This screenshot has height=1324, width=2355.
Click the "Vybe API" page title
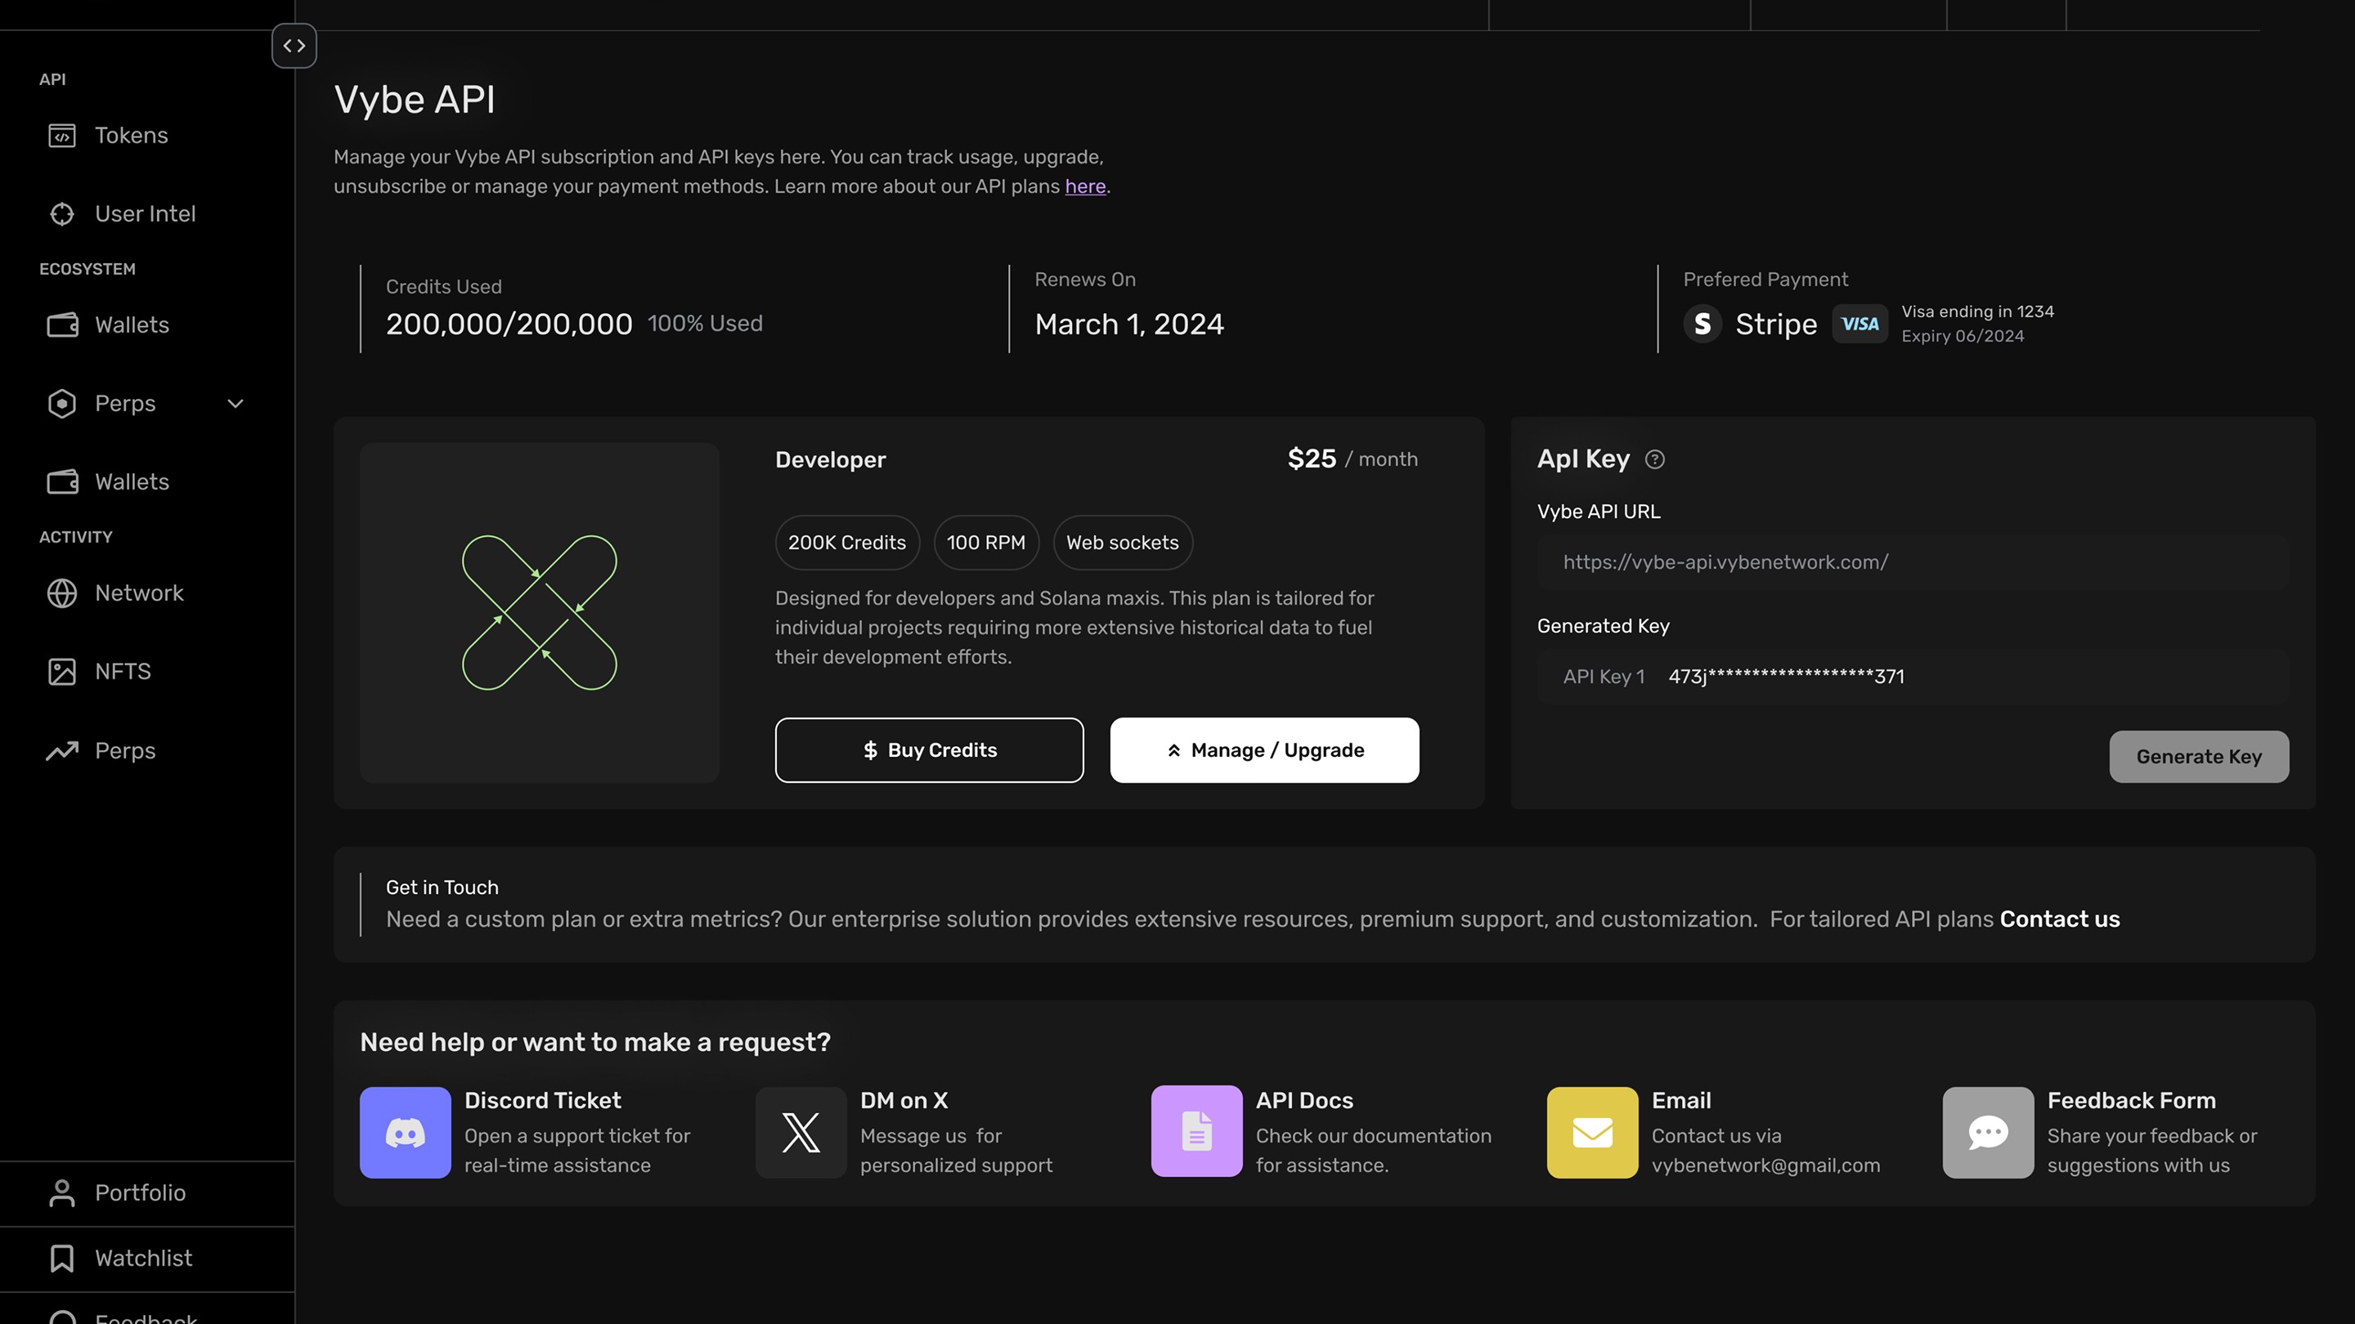coord(415,100)
